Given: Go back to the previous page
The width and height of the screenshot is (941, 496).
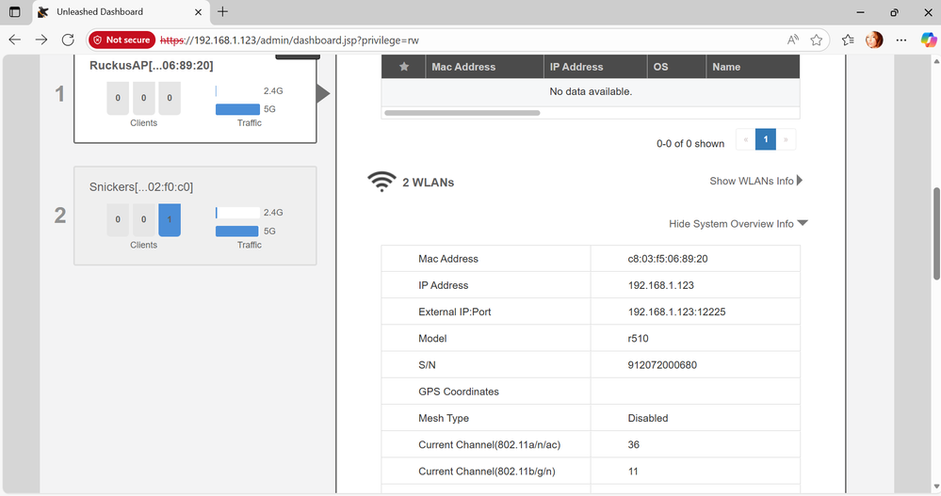Looking at the screenshot, I should click(x=15, y=40).
